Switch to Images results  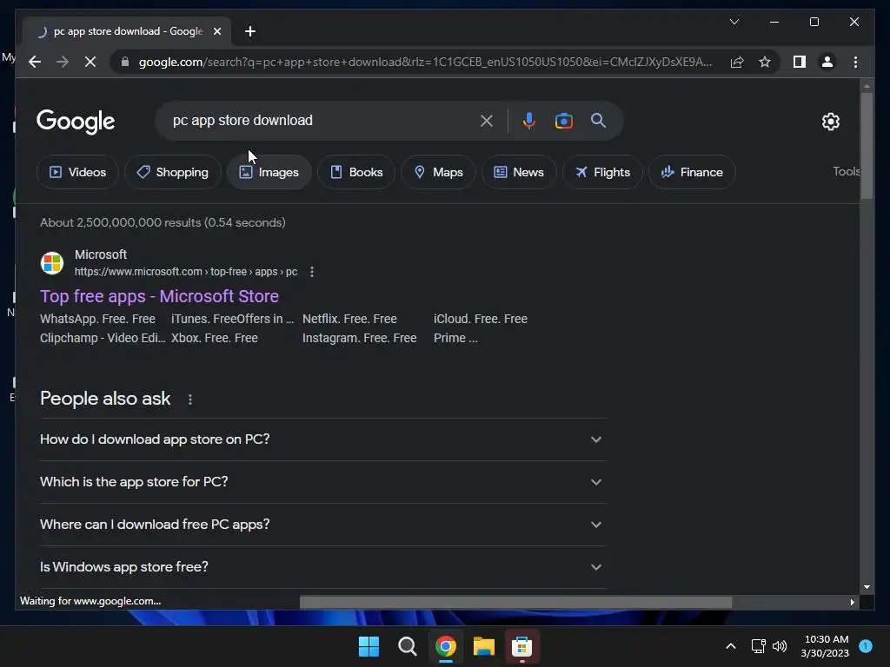(x=269, y=172)
